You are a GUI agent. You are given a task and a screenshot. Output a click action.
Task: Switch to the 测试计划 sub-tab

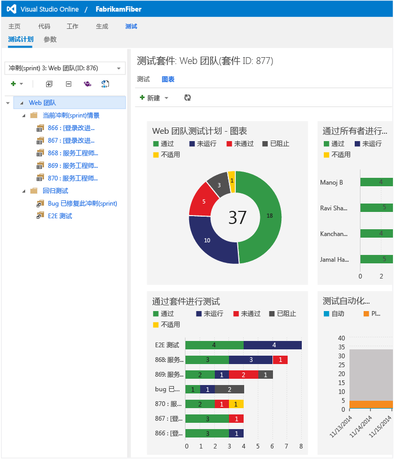tap(21, 39)
